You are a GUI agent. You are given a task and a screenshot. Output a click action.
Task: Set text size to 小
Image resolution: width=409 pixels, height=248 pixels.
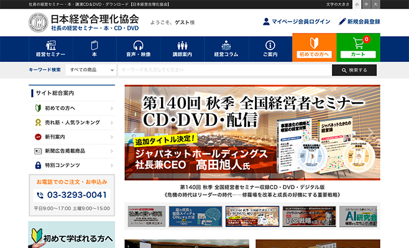pyautogui.click(x=357, y=4)
